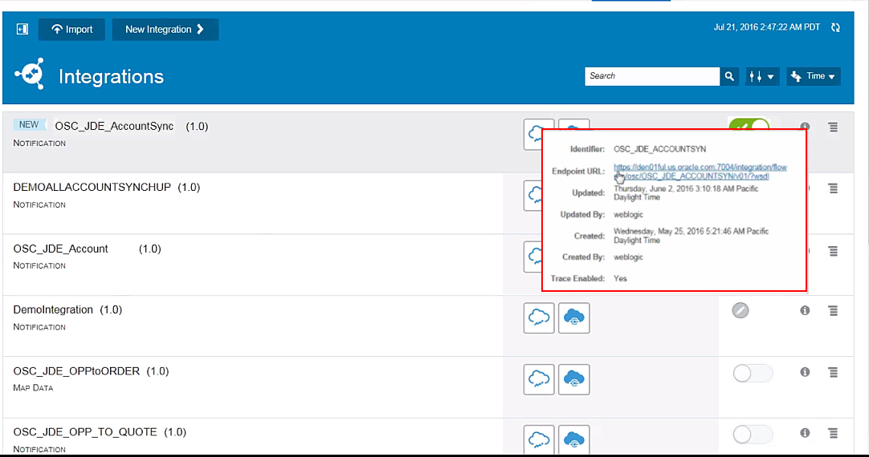
Task: Show info for DemoIntegration
Action: [x=805, y=310]
